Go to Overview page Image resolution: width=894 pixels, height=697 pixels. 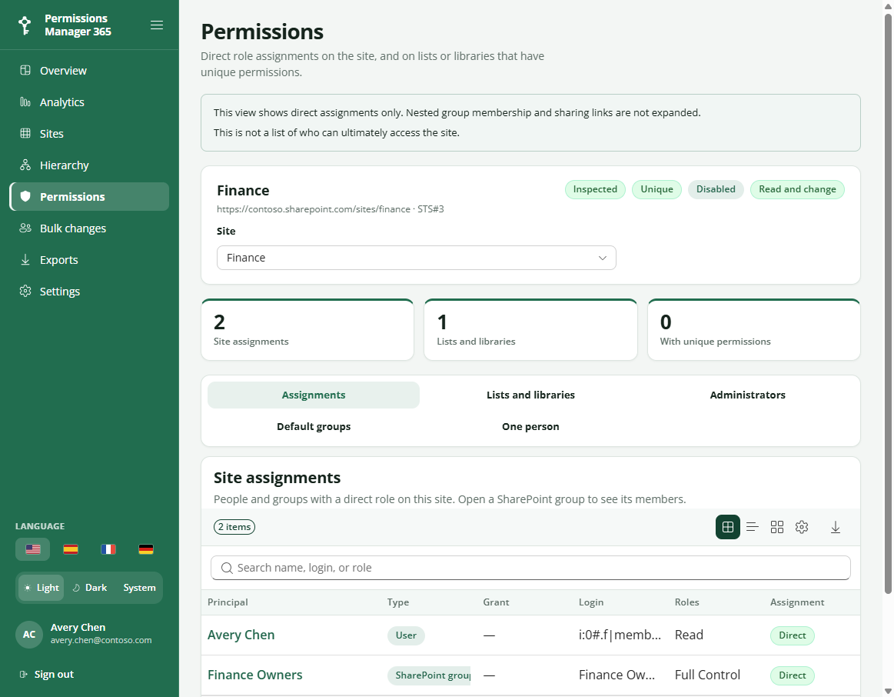click(89, 71)
